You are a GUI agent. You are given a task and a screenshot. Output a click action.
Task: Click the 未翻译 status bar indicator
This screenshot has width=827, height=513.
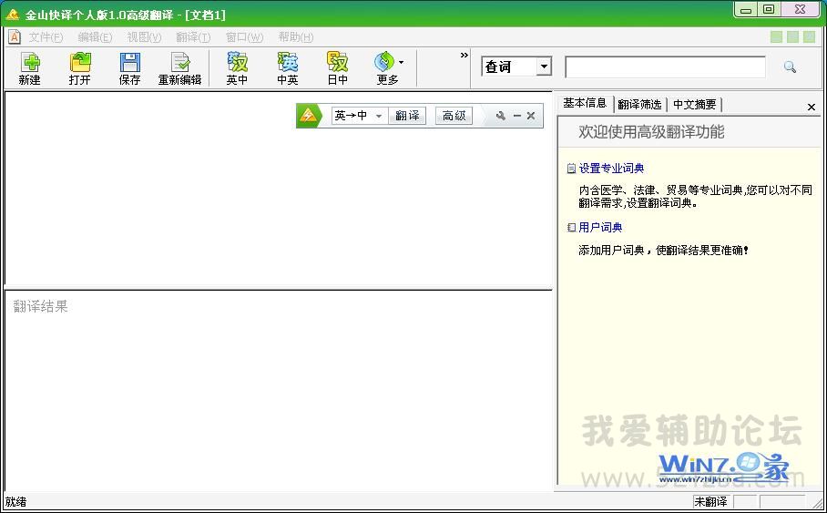point(710,501)
